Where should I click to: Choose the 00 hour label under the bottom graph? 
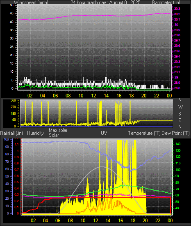[170, 221]
